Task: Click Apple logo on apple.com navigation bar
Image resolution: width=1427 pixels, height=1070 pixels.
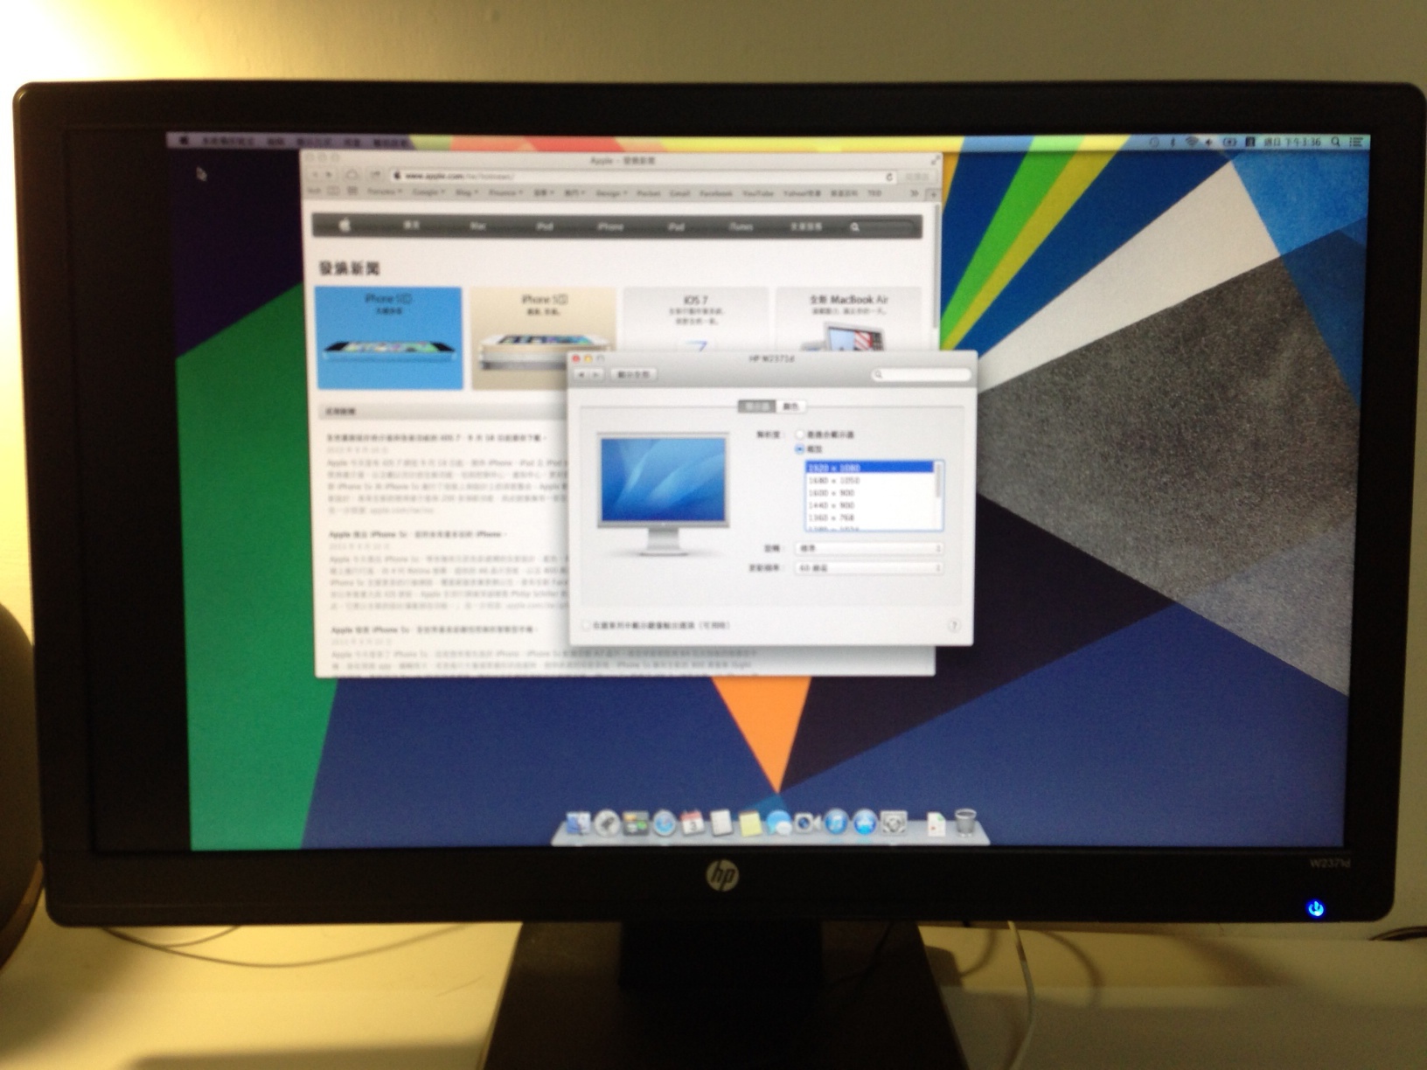Action: [x=345, y=226]
